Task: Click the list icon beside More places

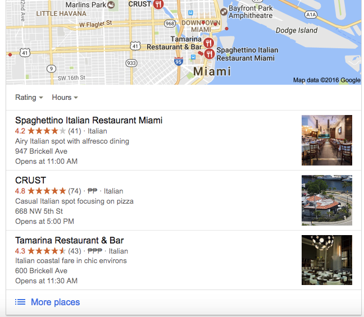Action: pyautogui.click(x=20, y=302)
